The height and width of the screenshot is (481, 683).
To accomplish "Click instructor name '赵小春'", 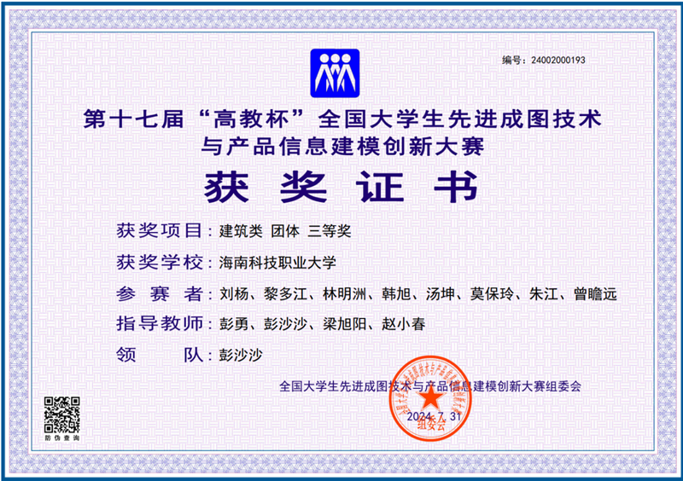I will (x=403, y=324).
